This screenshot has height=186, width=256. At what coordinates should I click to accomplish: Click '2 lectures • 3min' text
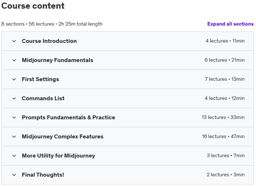pos(226,174)
